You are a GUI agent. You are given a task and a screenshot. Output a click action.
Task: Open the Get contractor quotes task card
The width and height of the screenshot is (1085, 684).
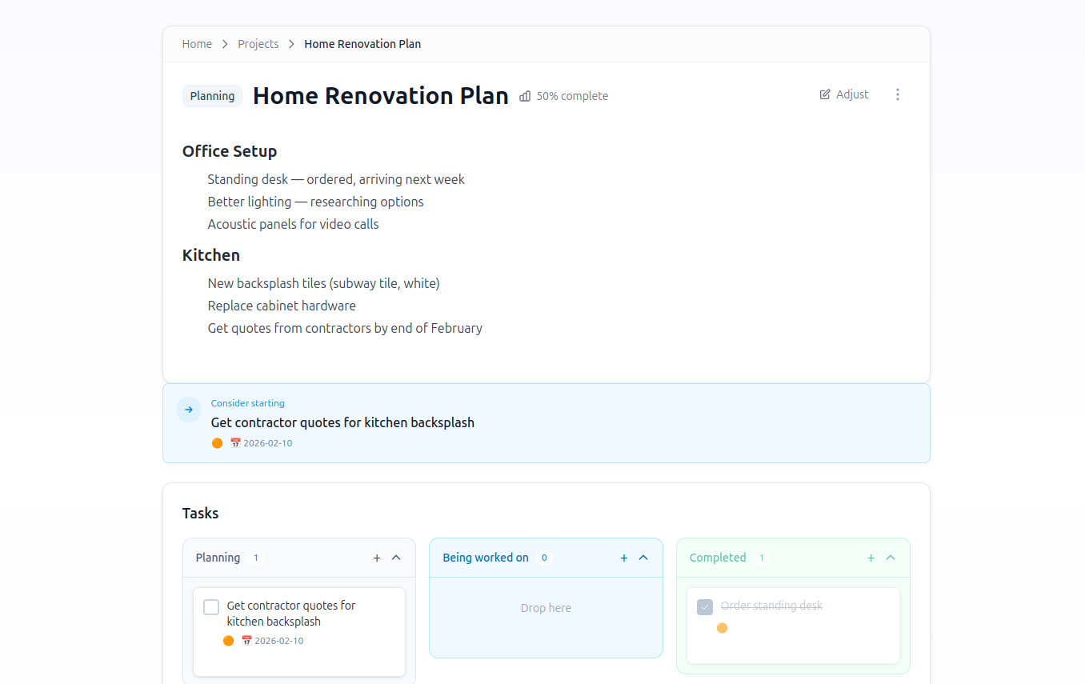299,632
